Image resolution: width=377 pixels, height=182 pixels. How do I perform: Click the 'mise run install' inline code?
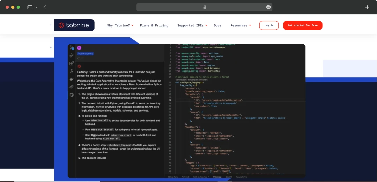(x=102, y=130)
